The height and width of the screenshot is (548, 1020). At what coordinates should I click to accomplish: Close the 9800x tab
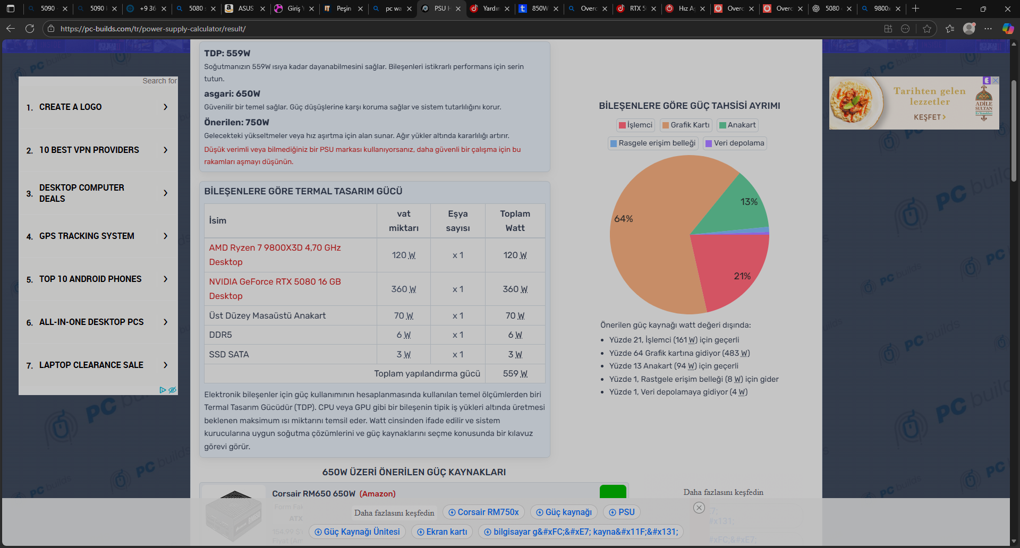click(x=898, y=8)
